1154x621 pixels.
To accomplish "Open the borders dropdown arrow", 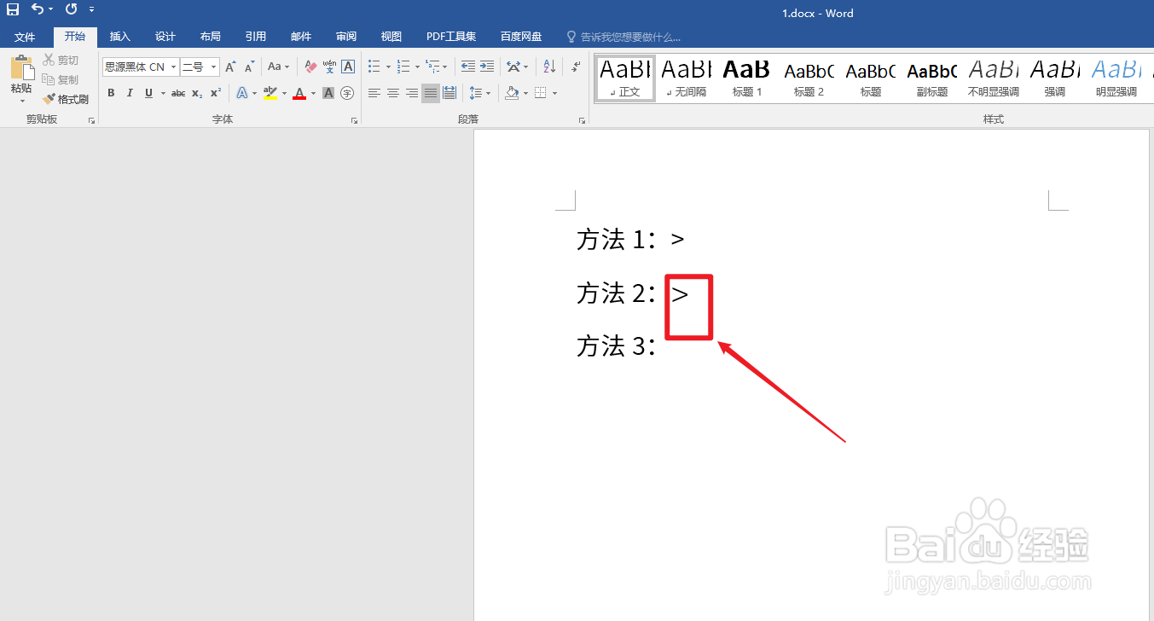I will (554, 93).
